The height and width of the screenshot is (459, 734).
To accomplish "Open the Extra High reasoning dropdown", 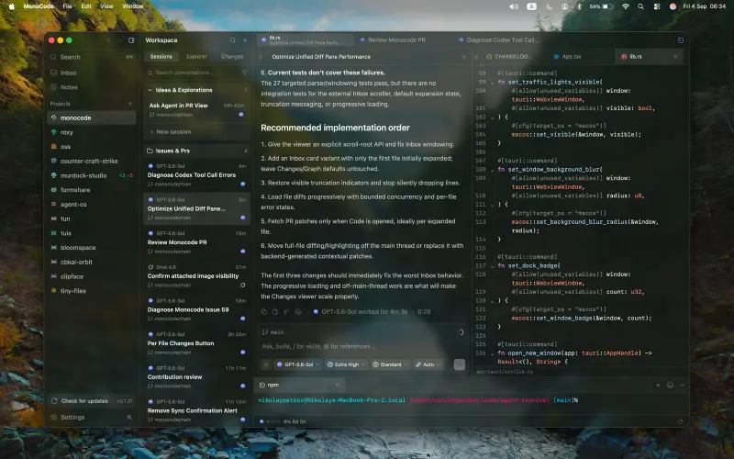I will point(346,364).
